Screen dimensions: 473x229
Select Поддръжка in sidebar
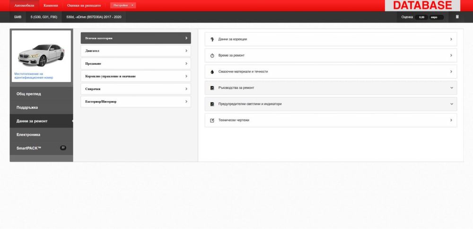(41, 108)
